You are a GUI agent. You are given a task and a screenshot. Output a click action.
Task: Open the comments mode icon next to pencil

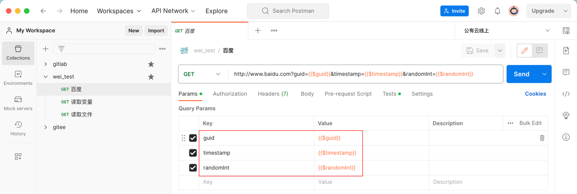540,51
